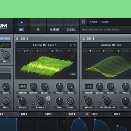Image resolution: width=131 pixels, height=131 pixels.
Task: Click the OSC B OCT value -1
Action: point(90,51)
